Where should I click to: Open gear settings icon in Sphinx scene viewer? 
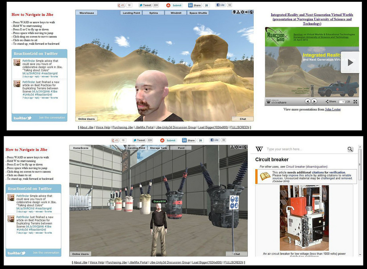point(243,12)
